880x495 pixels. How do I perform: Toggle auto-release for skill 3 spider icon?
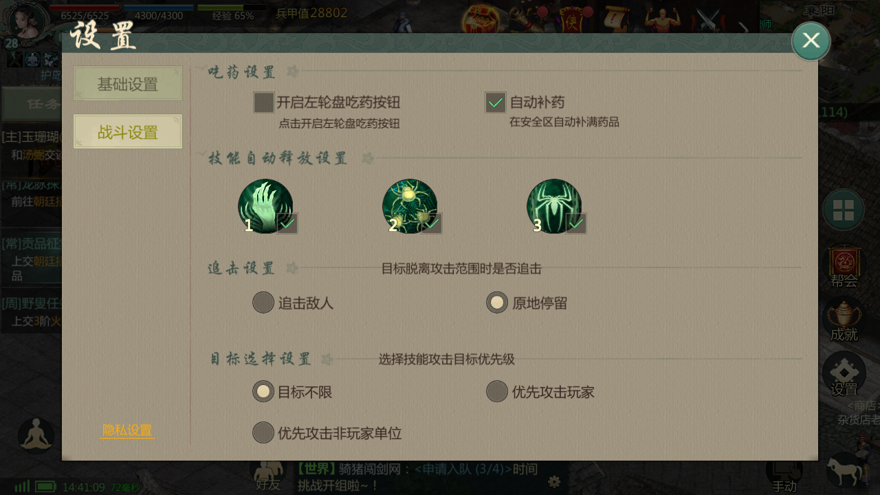(555, 206)
